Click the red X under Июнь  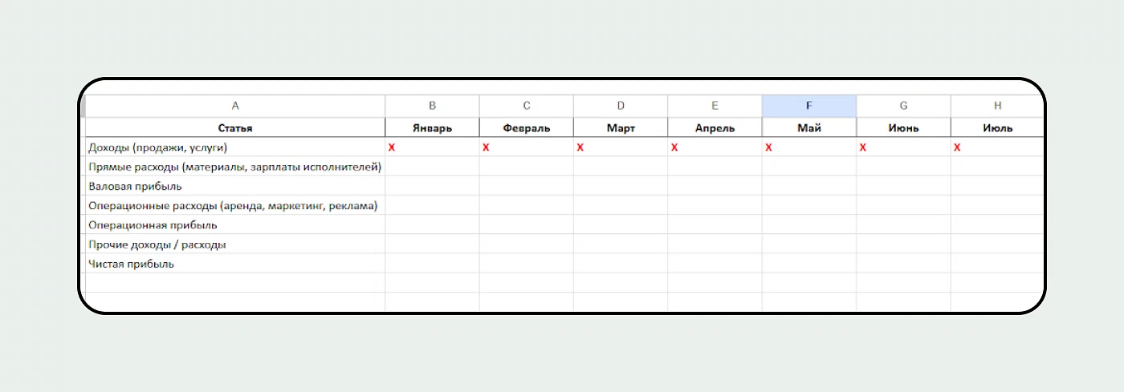point(863,148)
